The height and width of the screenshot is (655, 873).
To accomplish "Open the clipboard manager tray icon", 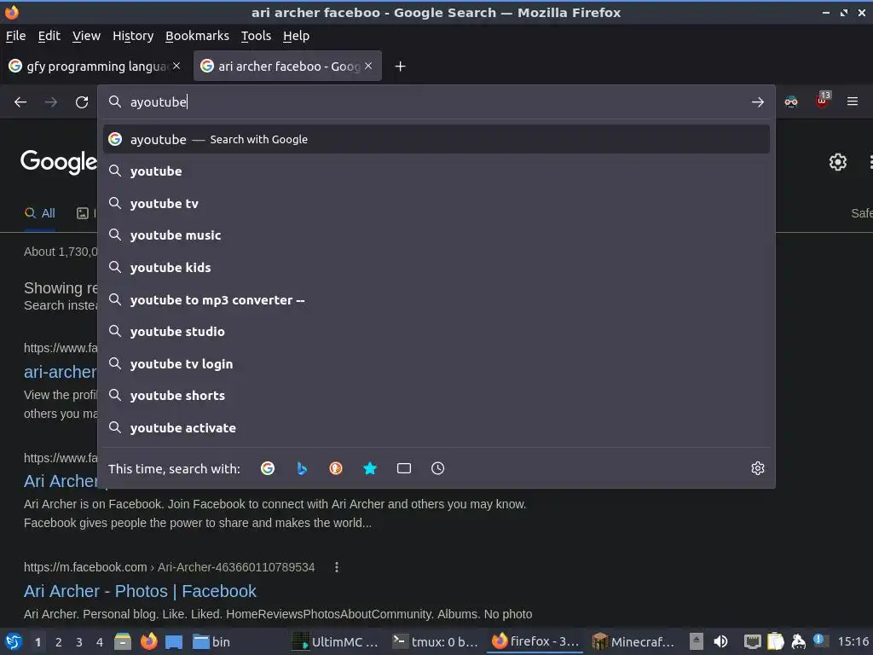I will (x=775, y=641).
